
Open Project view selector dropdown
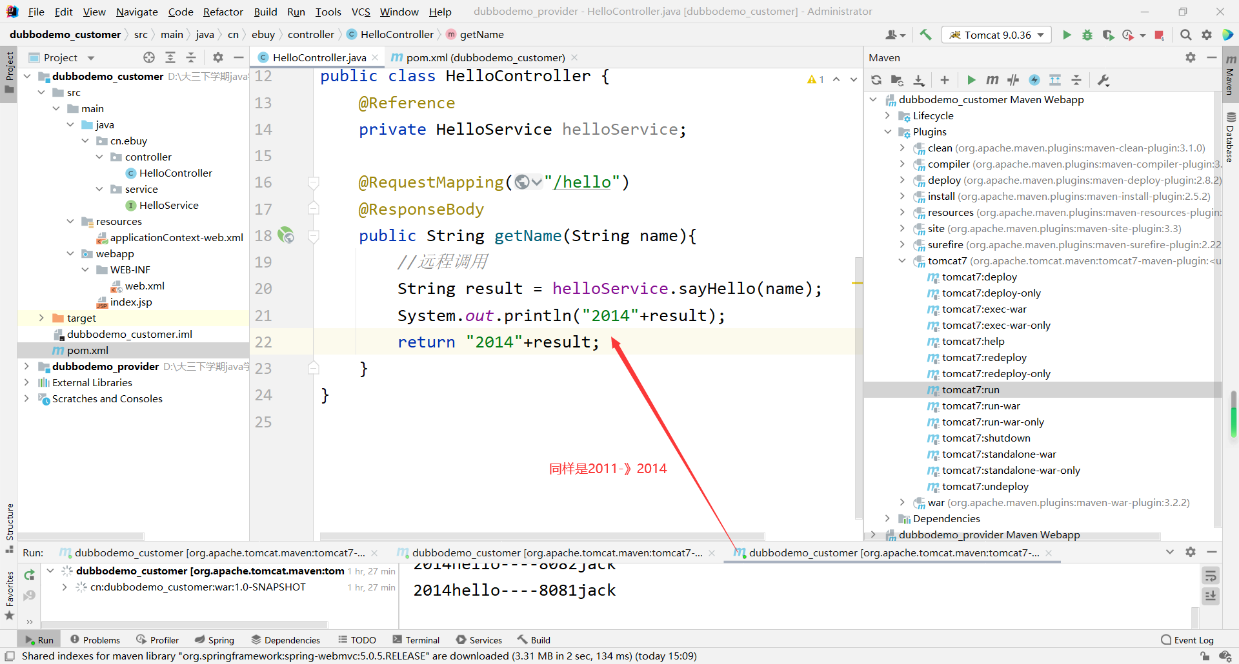[91, 57]
